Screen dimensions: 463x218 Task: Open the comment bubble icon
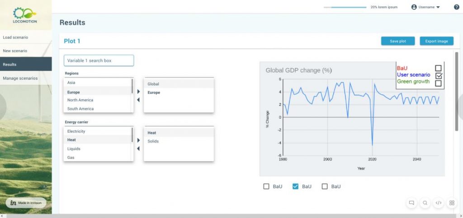(411, 203)
